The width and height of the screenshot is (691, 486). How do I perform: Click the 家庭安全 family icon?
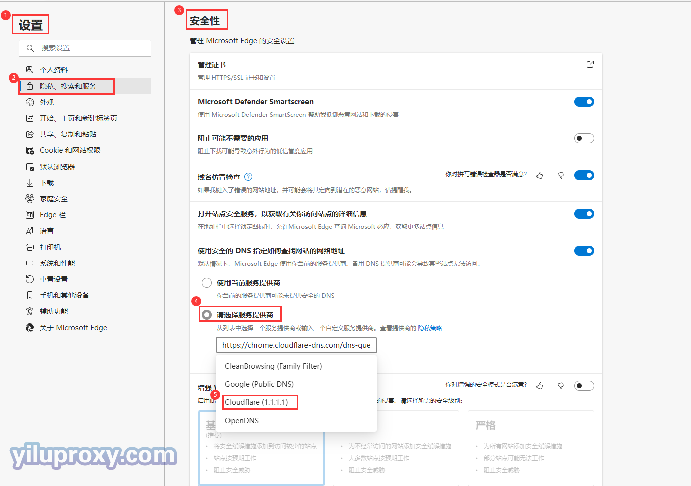[x=30, y=199]
